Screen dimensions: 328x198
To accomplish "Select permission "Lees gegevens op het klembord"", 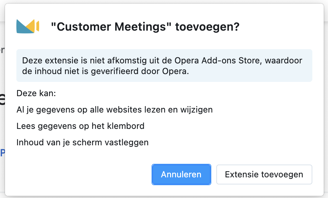I will pyautogui.click(x=80, y=126).
